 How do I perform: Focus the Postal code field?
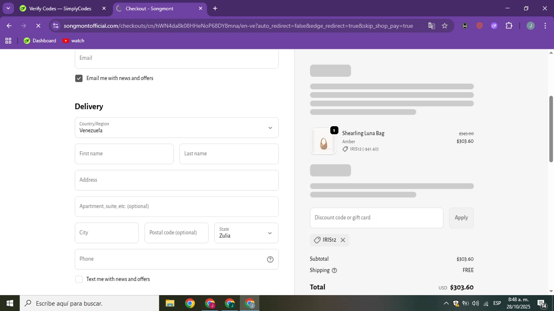[177, 233]
